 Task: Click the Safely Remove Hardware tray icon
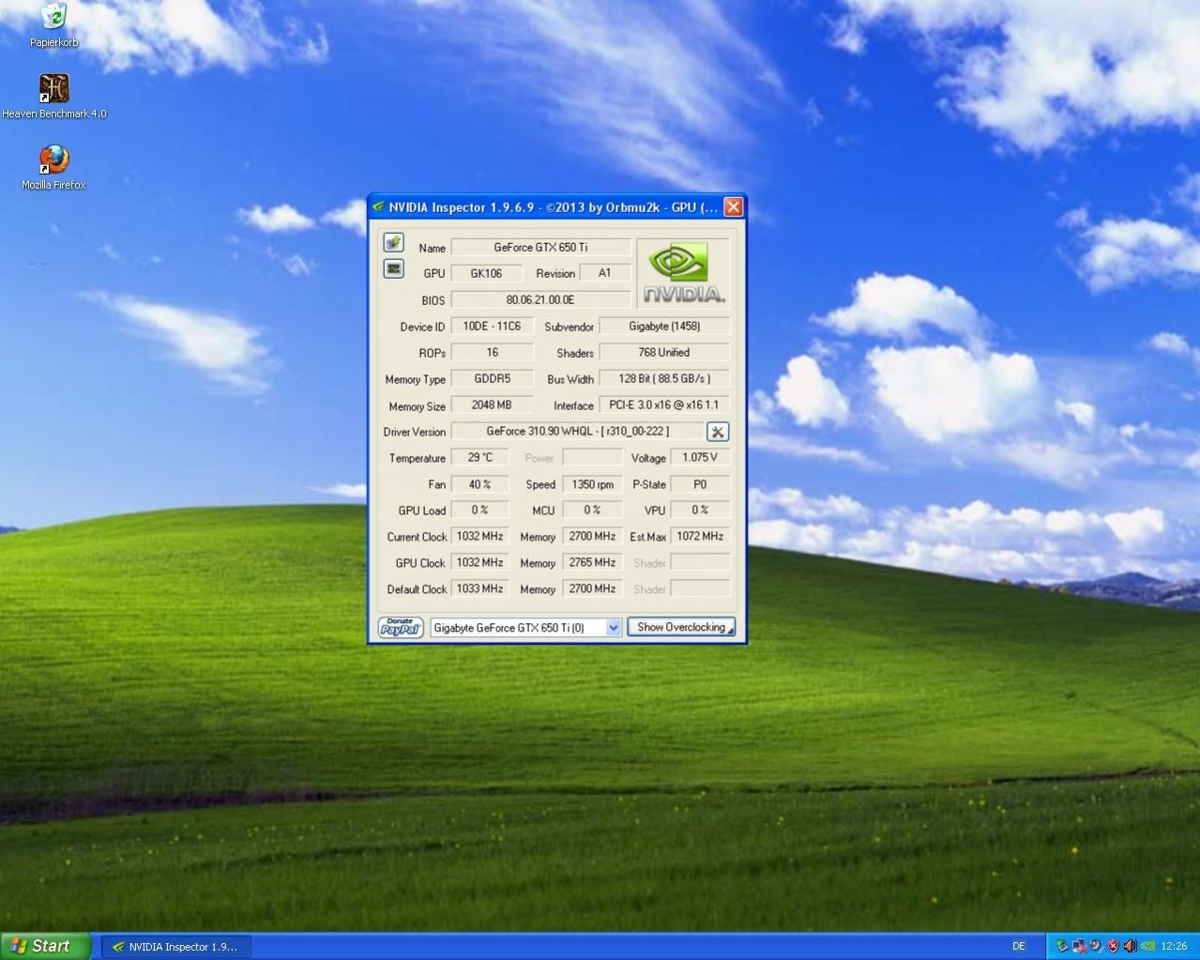point(1062,946)
